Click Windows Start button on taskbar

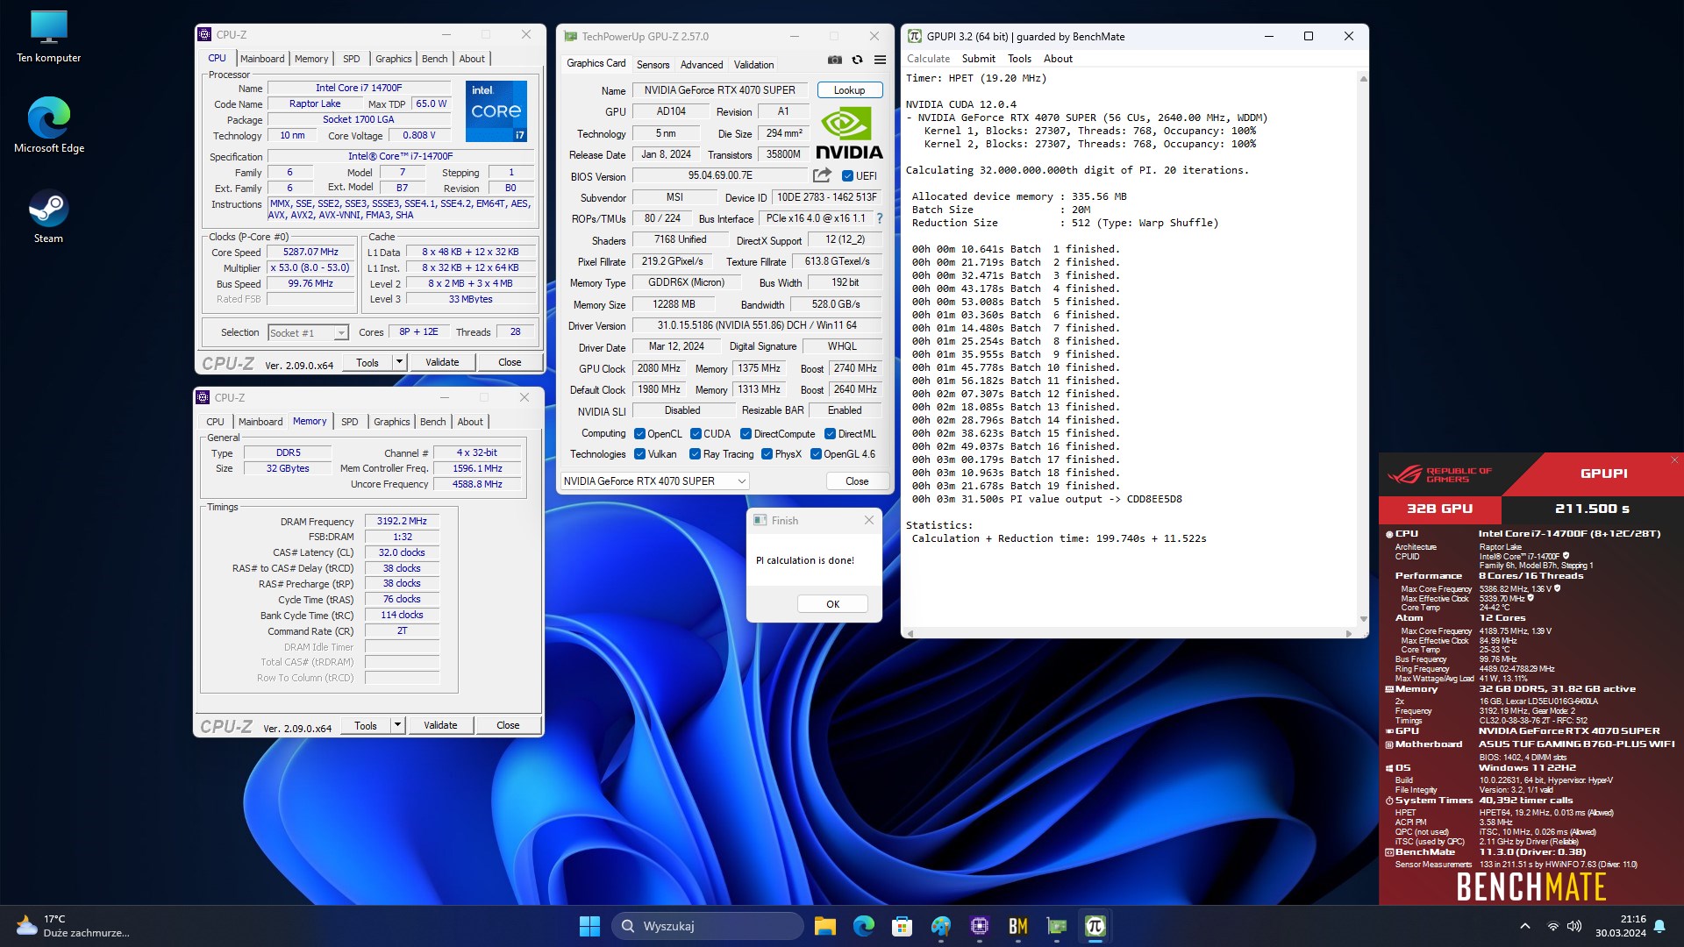click(589, 926)
